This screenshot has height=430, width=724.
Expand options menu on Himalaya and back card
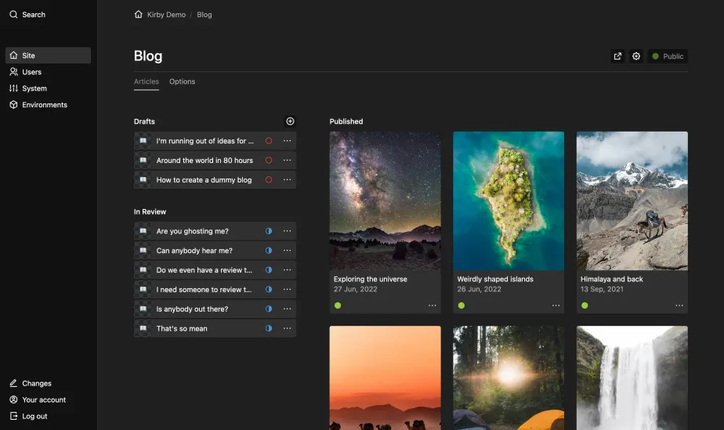(x=679, y=305)
